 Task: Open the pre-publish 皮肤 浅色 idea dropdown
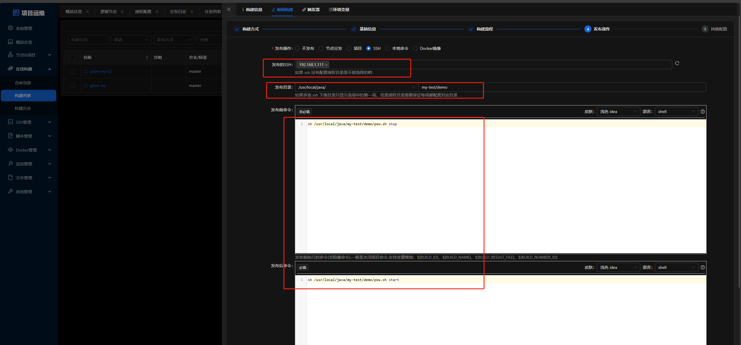click(x=618, y=112)
